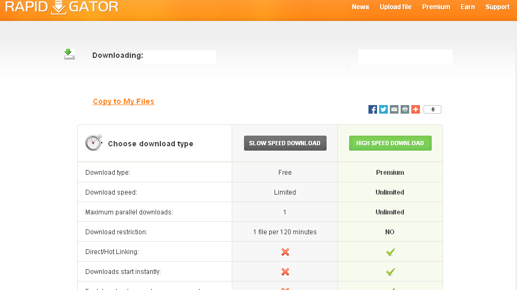Click green check for Downloads start instantly
This screenshot has width=517, height=290.
tap(390, 272)
